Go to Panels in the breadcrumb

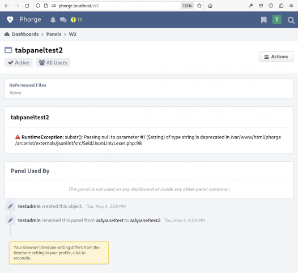tap(54, 34)
